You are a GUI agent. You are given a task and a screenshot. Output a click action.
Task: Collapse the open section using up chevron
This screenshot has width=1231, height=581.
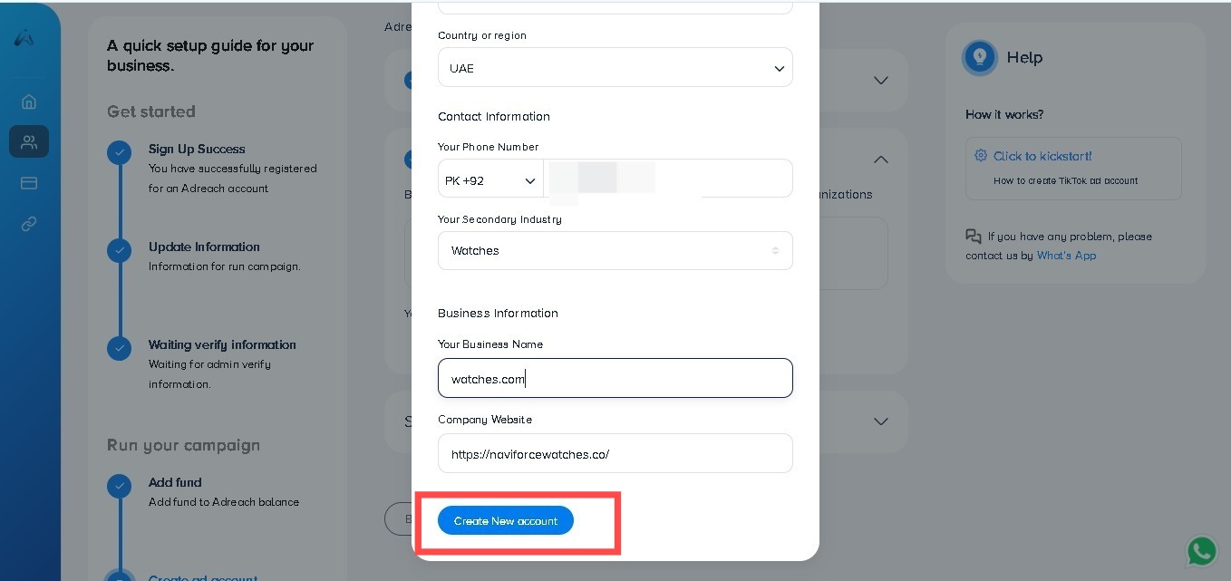point(880,160)
